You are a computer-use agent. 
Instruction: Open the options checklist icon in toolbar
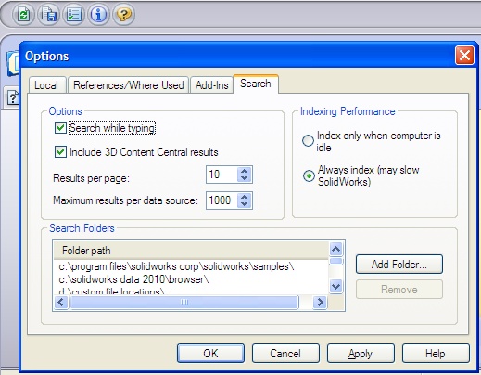73,15
